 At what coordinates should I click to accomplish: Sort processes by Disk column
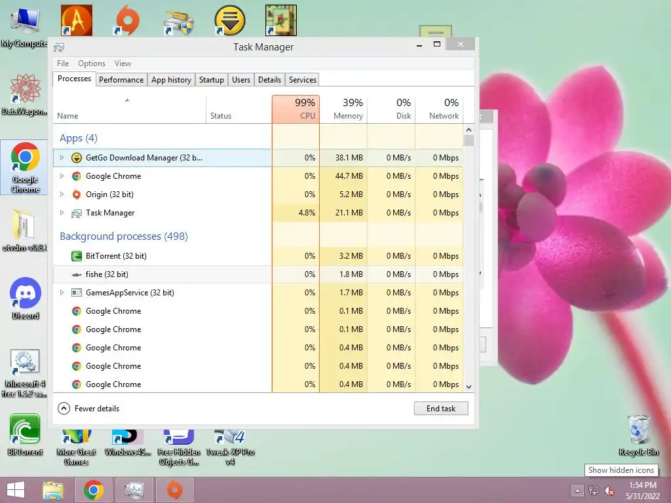[x=391, y=109]
